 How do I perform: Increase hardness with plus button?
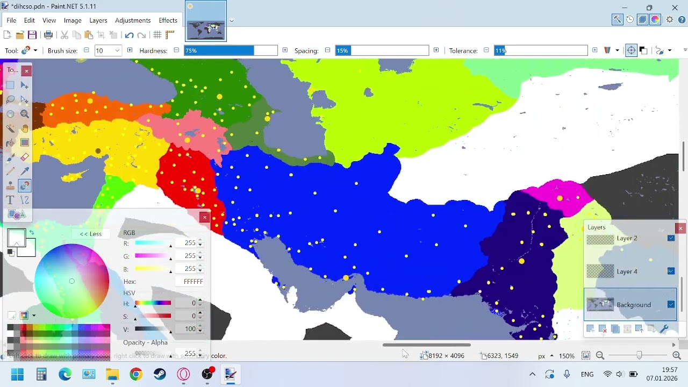[285, 51]
